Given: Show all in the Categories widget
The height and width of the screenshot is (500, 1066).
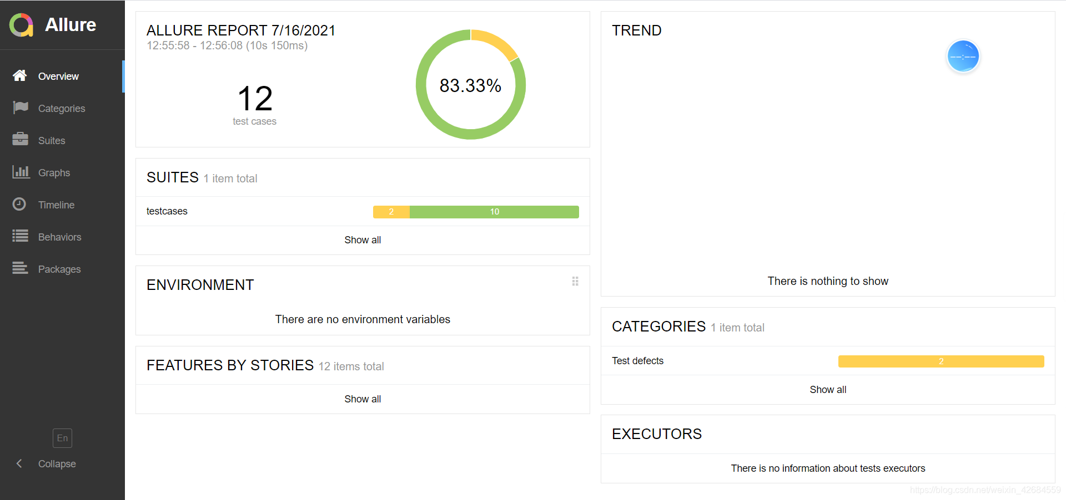Looking at the screenshot, I should tap(828, 390).
